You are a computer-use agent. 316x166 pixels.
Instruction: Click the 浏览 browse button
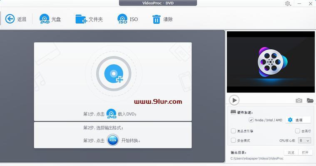[291, 153]
